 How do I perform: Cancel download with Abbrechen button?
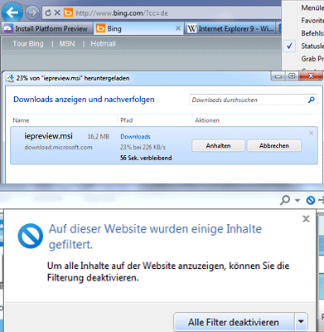pos(274,146)
